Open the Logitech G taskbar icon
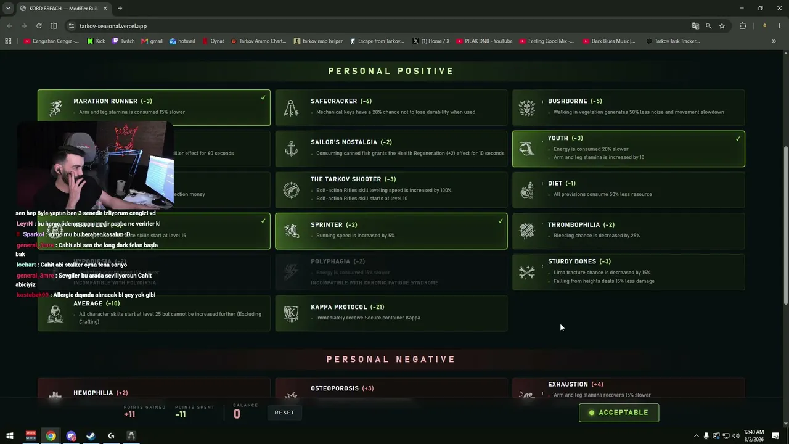This screenshot has height=444, width=789. (111, 436)
